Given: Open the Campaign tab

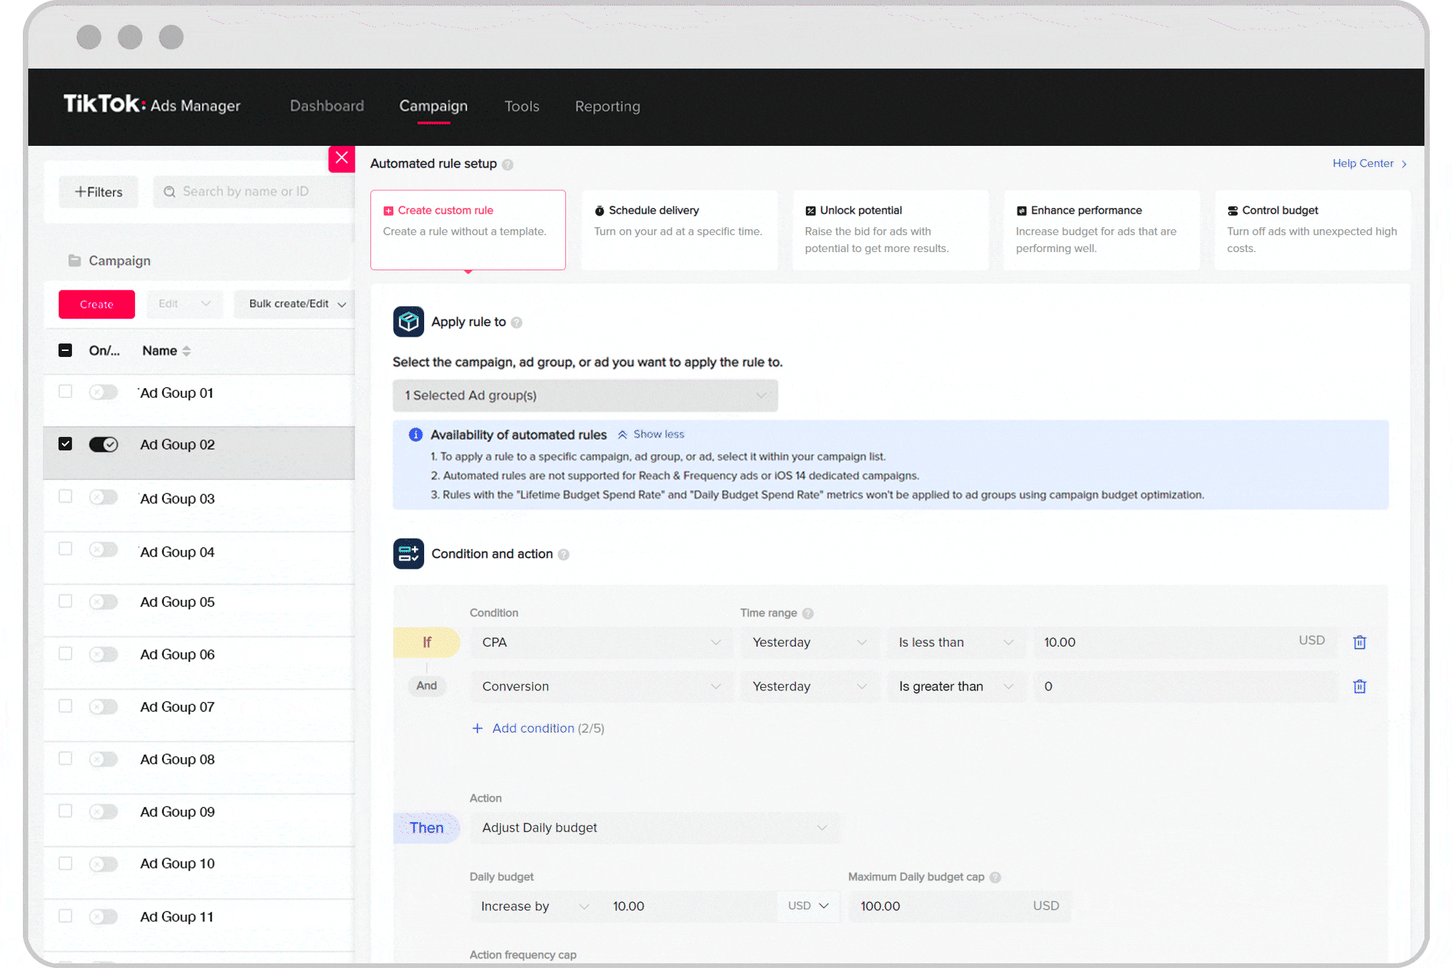Looking at the screenshot, I should [x=432, y=106].
